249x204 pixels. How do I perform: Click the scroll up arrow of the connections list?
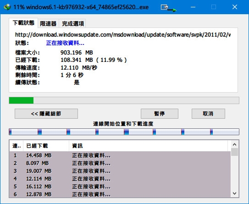coord(234,144)
